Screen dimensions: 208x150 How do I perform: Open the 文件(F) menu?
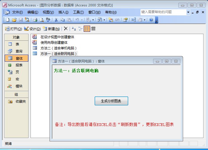click(x=18, y=12)
